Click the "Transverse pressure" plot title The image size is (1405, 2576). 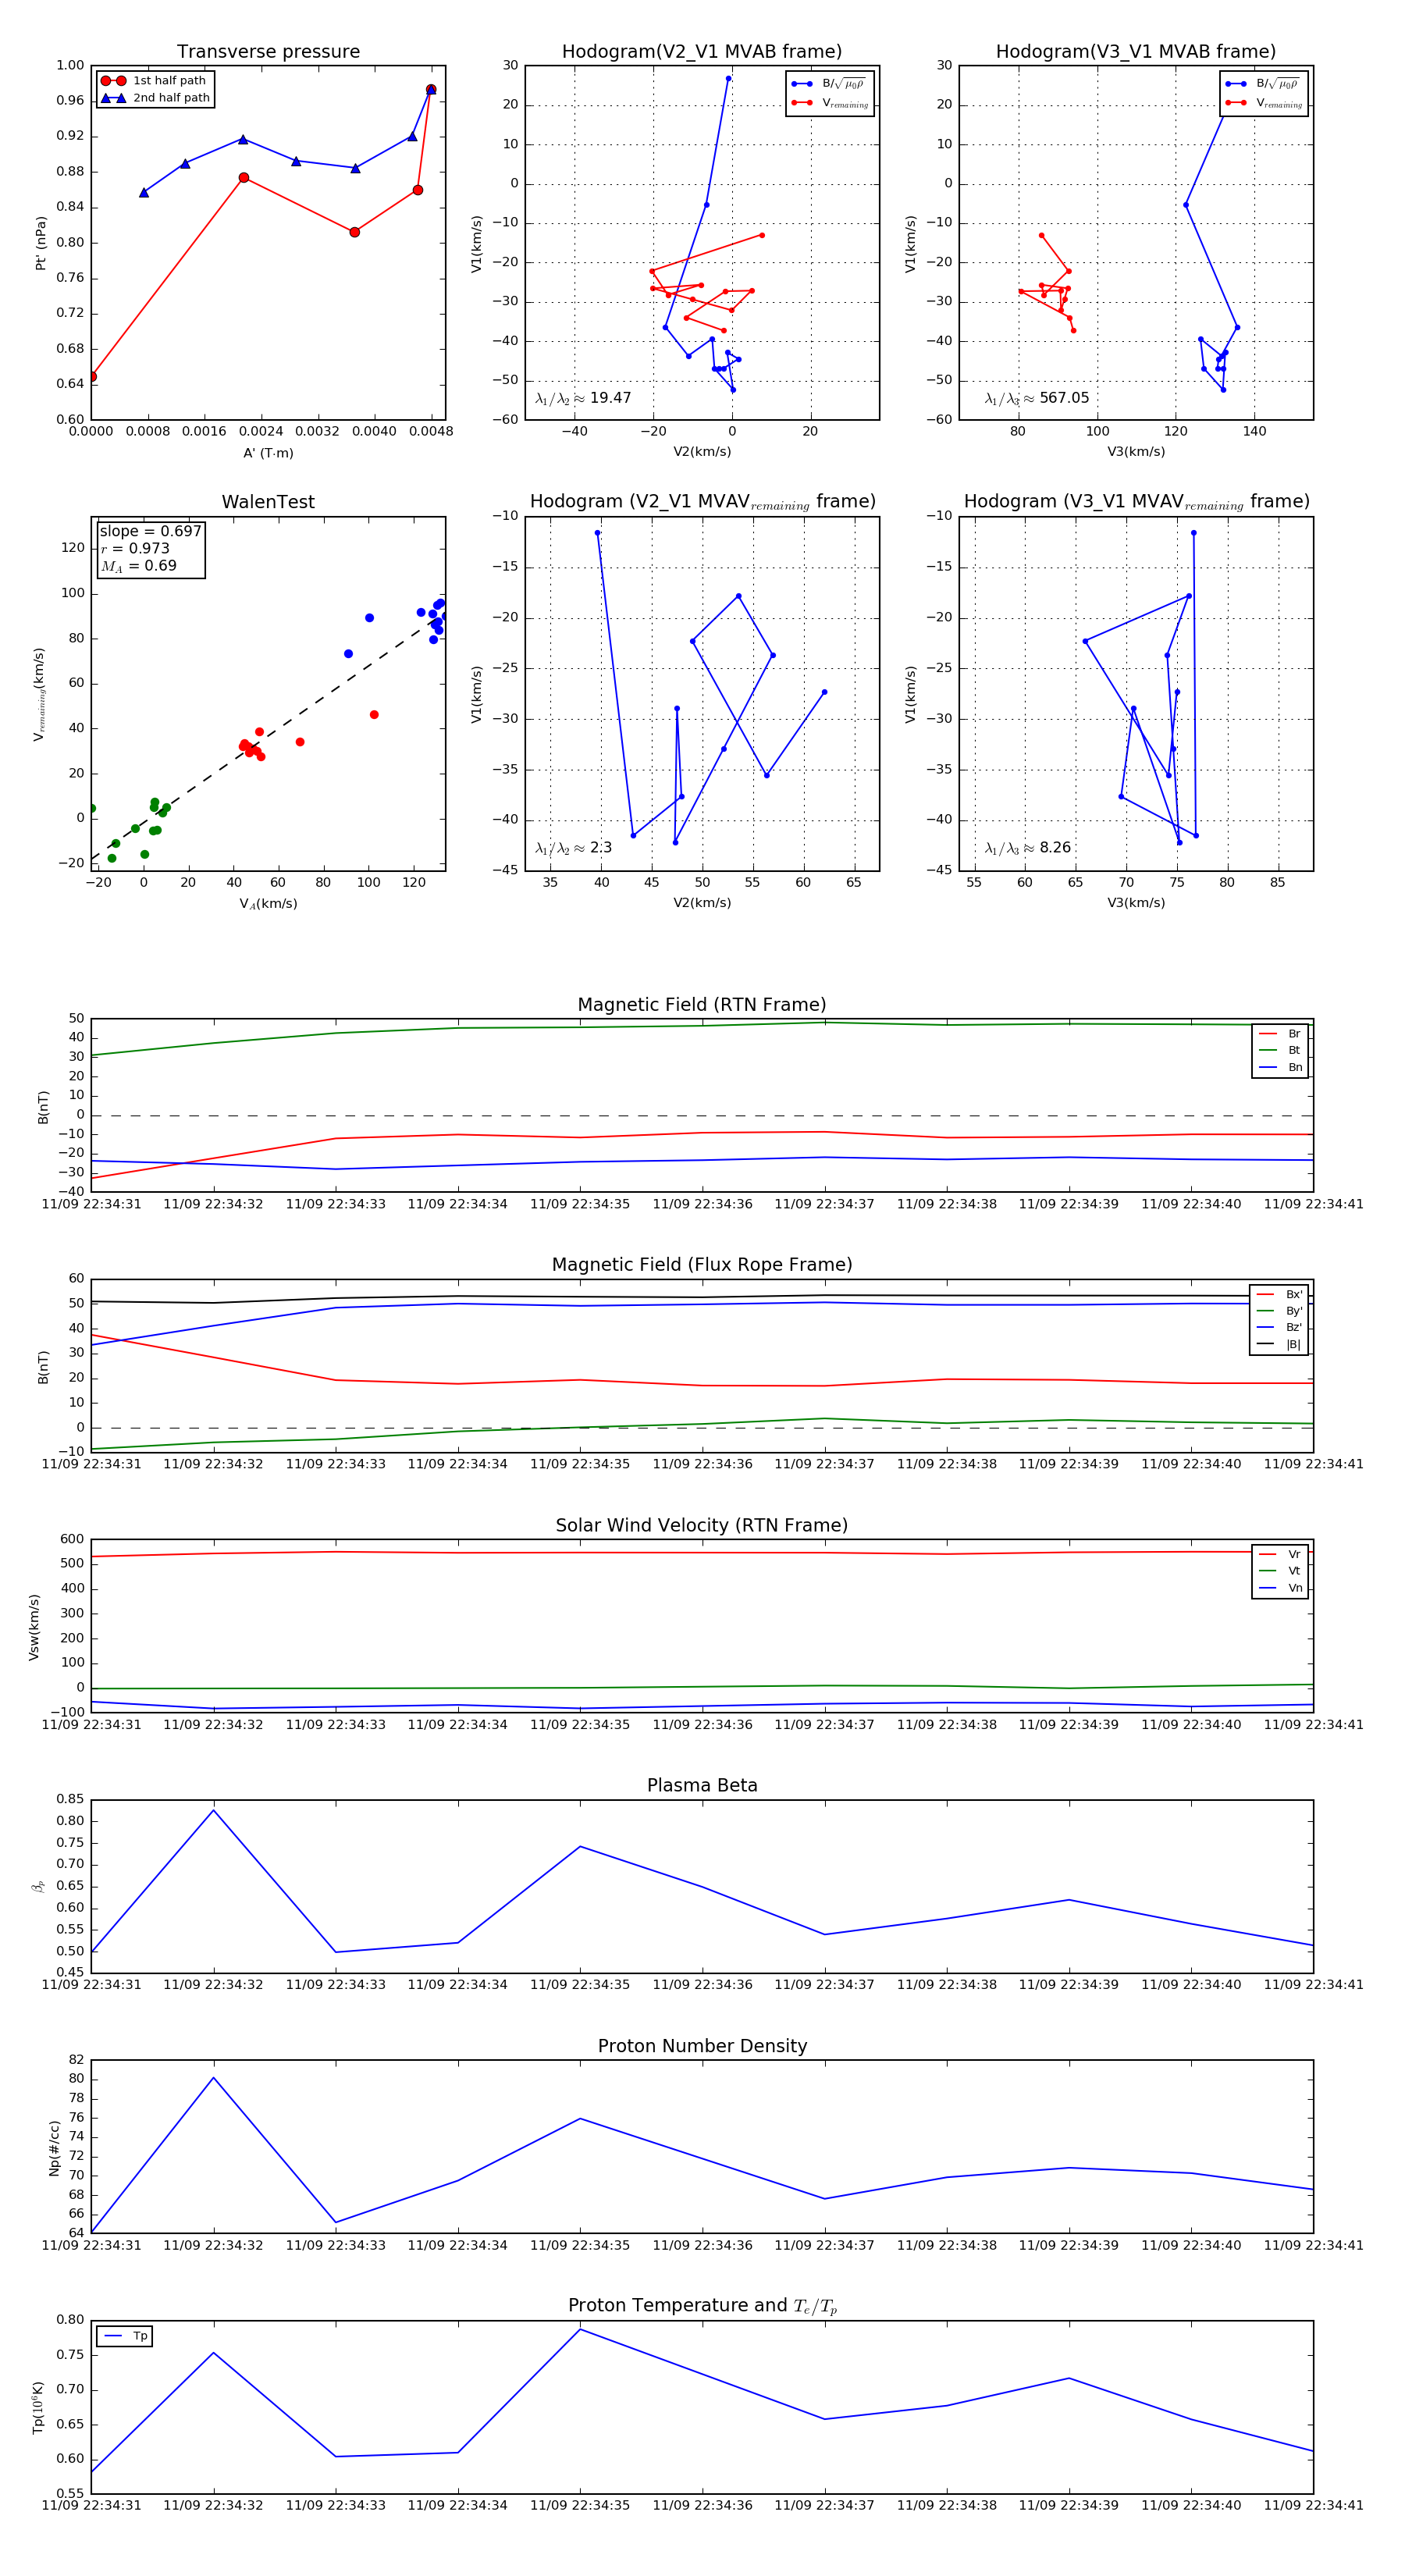click(268, 52)
